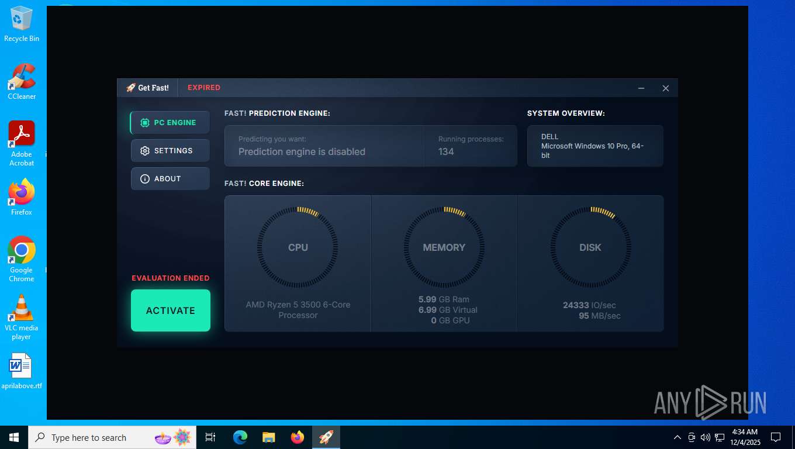This screenshot has width=795, height=449.
Task: Click the CPU gauge dial
Action: (298, 247)
